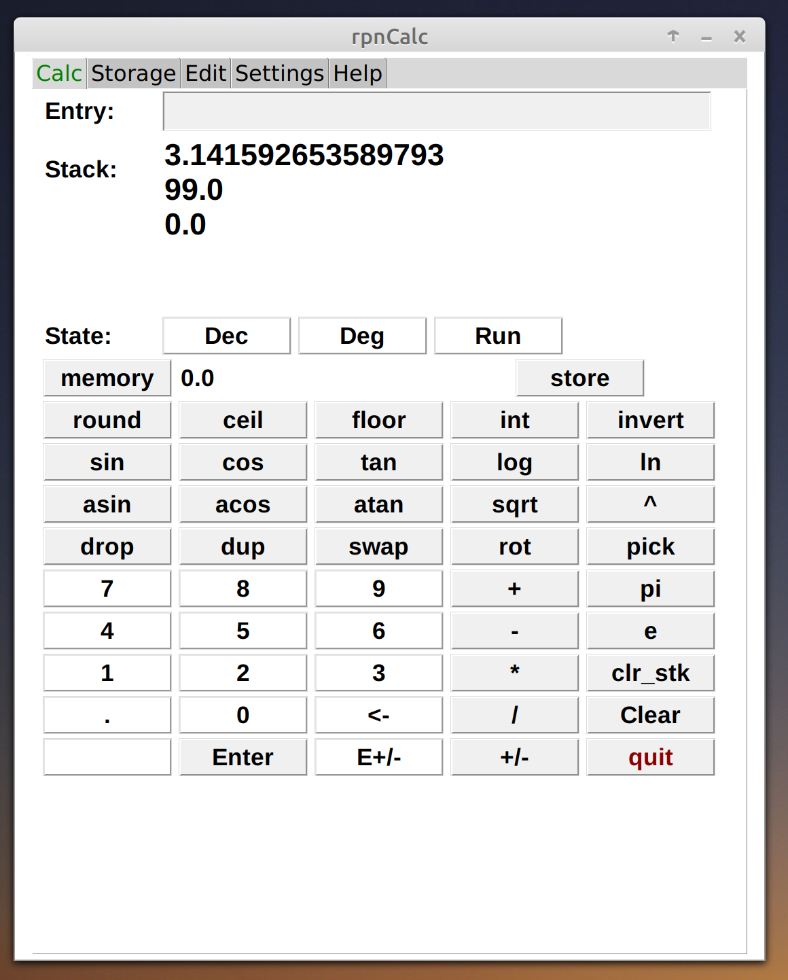Switch to the Storage tab
The width and height of the screenshot is (788, 980).
pos(133,73)
